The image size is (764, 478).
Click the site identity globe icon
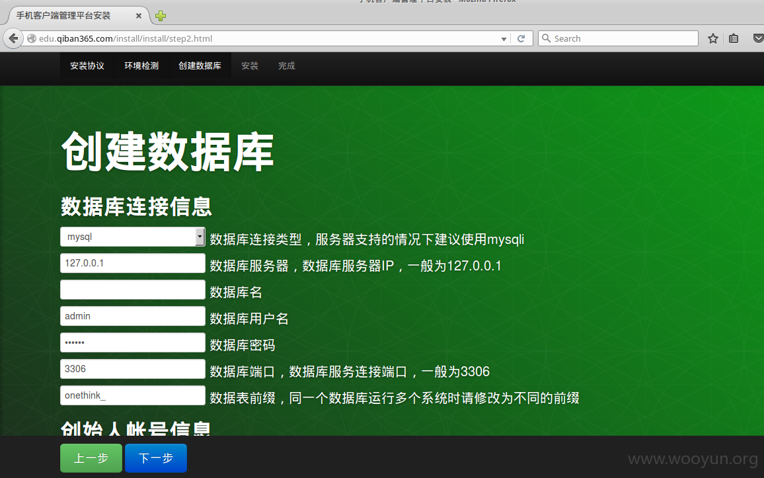point(32,38)
